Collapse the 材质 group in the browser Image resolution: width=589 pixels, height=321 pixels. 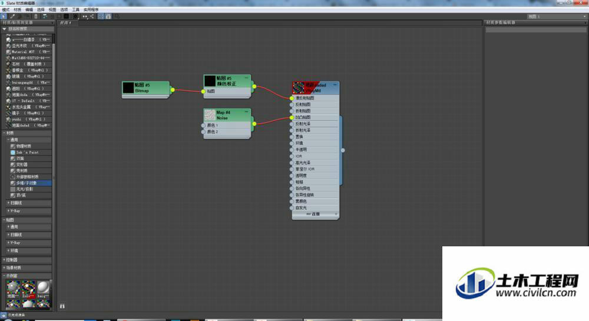pyautogui.click(x=4, y=133)
